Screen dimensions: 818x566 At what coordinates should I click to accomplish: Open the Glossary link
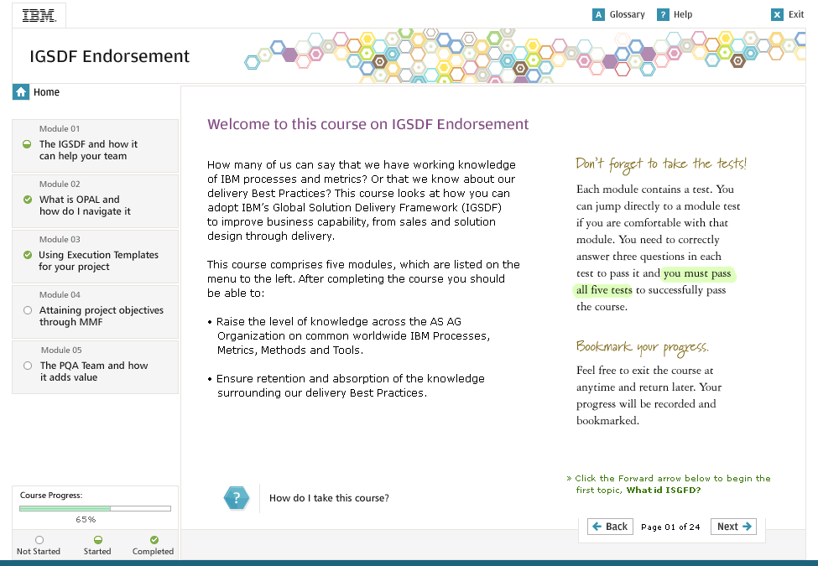pyautogui.click(x=627, y=14)
